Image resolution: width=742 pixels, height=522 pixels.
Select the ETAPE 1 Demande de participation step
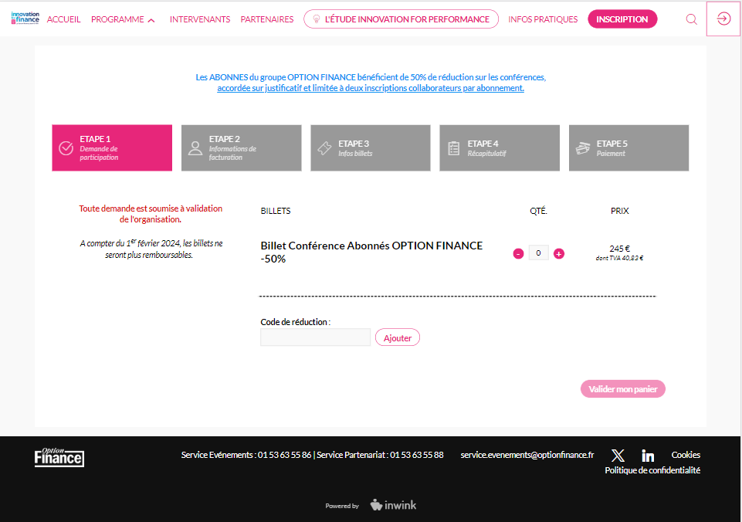point(112,147)
